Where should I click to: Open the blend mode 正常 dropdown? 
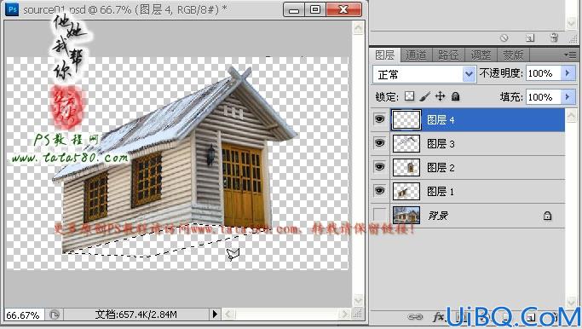(424, 74)
